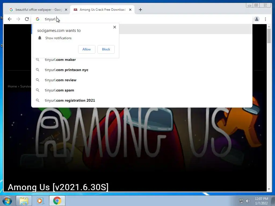Click the Among Us banner image

[135, 138]
